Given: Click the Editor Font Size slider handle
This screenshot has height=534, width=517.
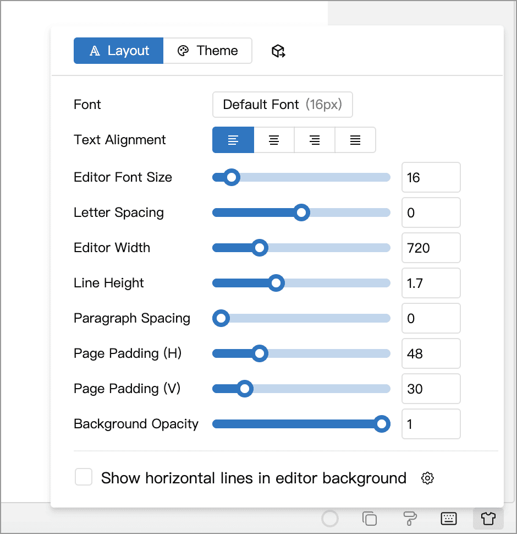Looking at the screenshot, I should (x=232, y=177).
